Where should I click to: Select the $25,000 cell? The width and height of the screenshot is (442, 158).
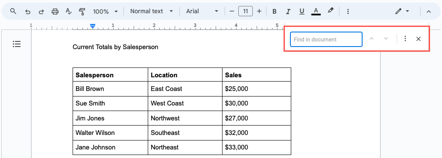[257, 89]
